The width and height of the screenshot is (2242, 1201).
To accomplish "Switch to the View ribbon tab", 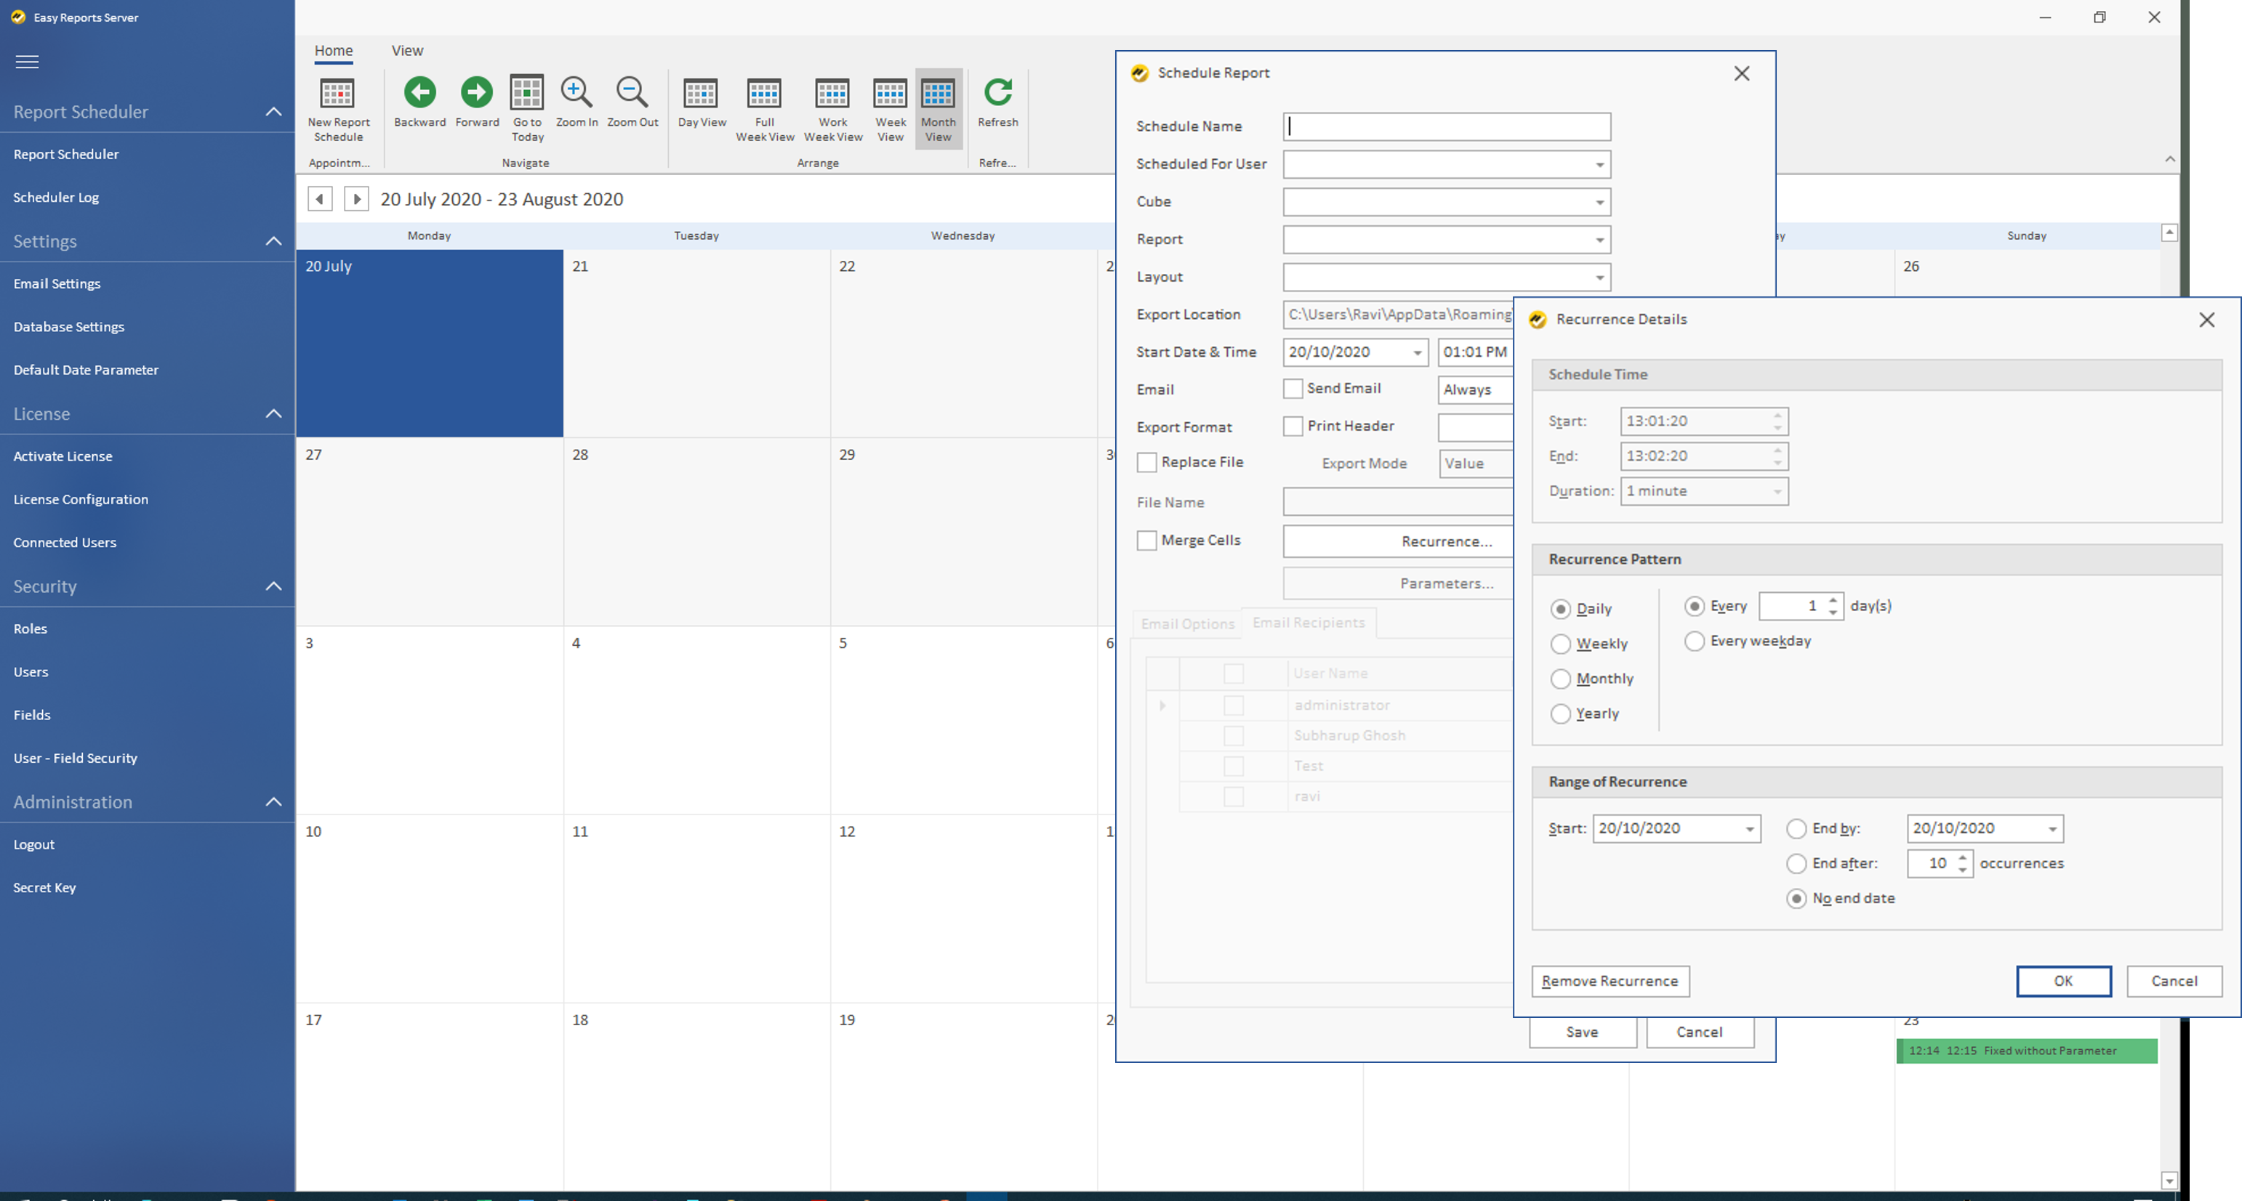I will (406, 50).
